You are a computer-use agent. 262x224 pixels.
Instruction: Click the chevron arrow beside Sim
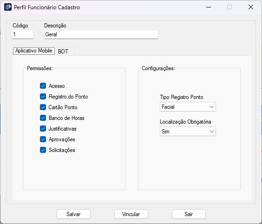(212, 132)
